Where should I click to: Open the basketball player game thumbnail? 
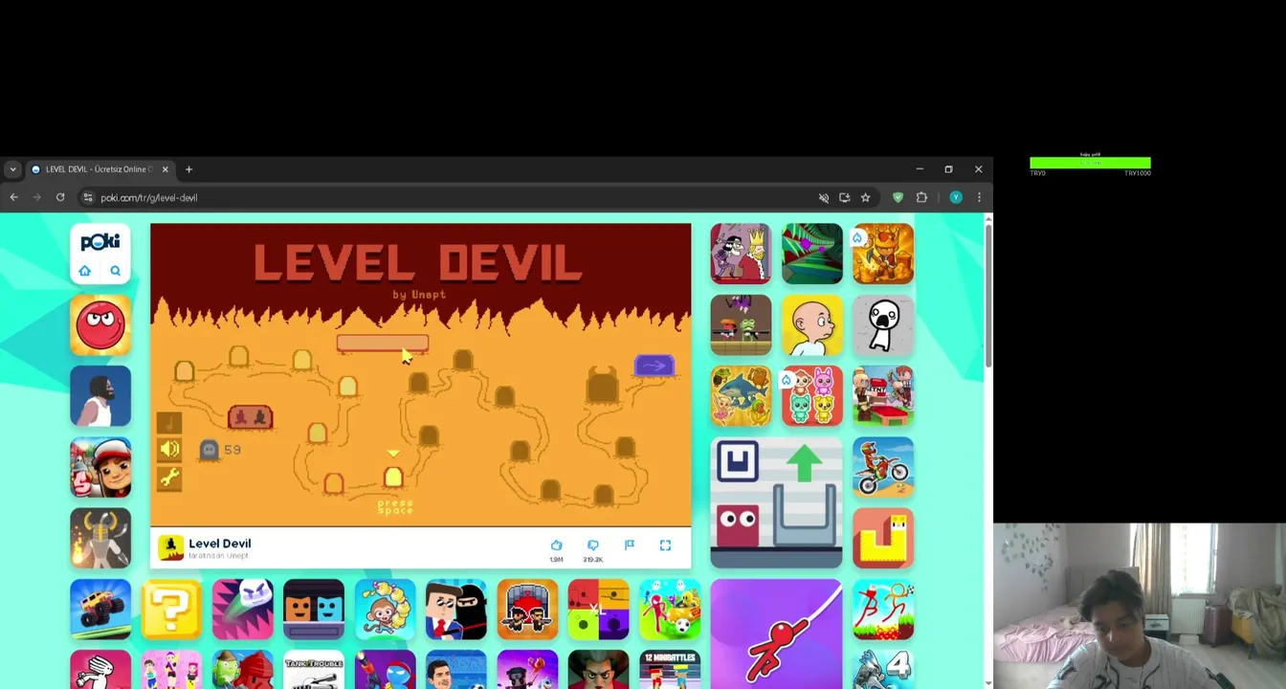100,396
